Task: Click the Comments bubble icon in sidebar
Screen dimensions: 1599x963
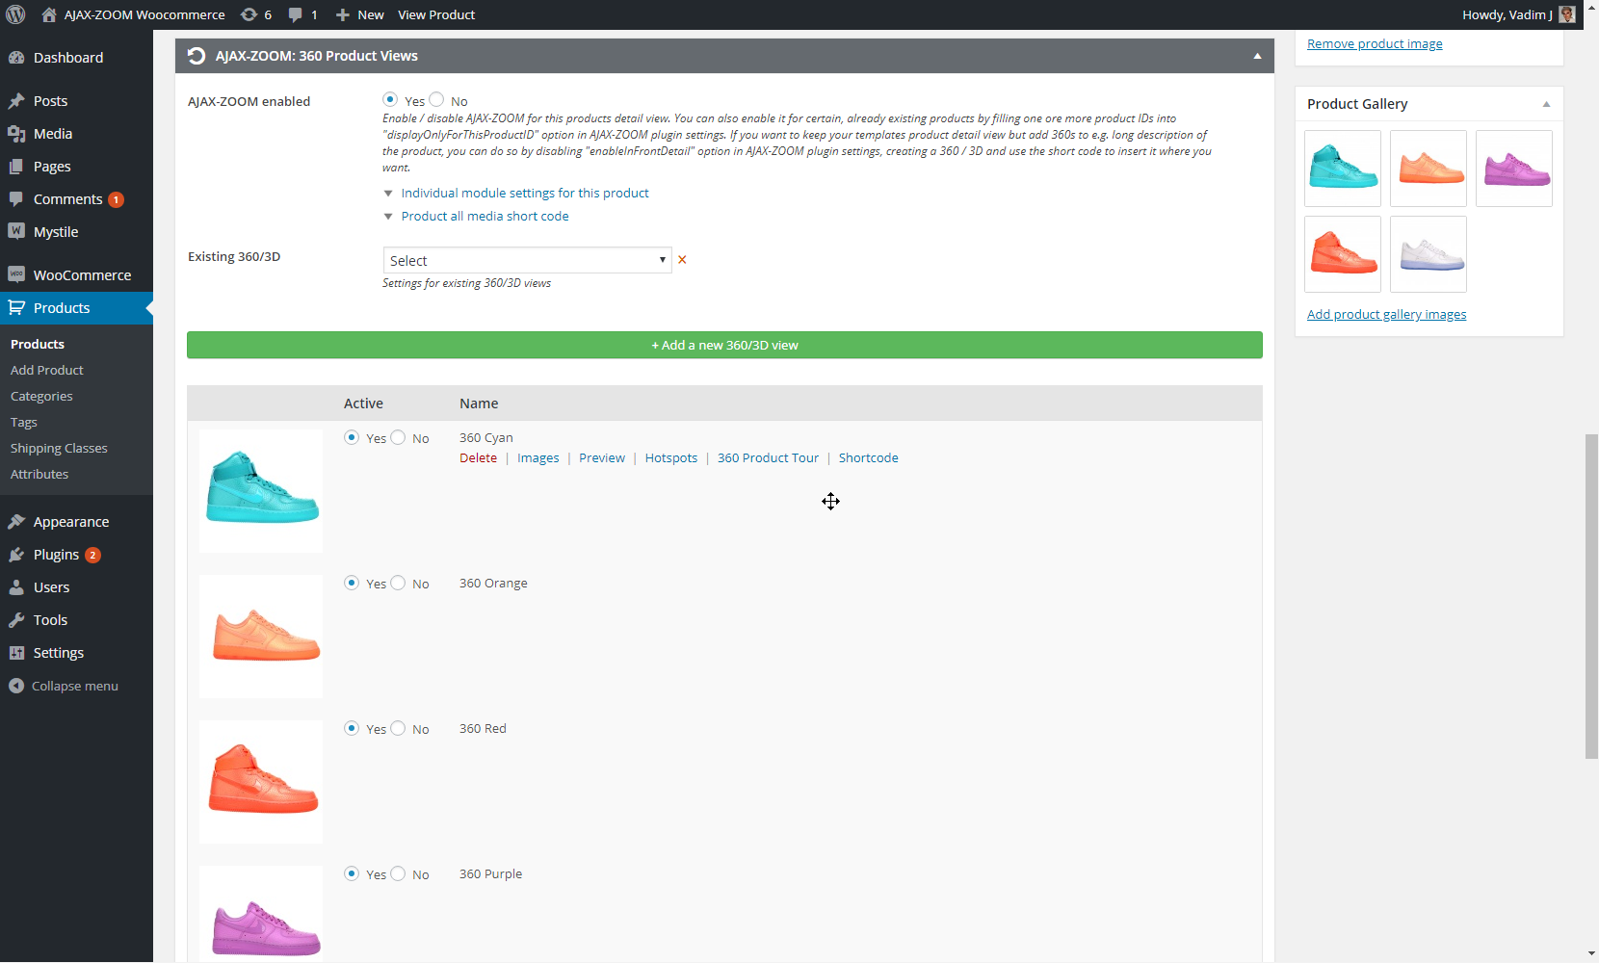Action: [x=16, y=199]
